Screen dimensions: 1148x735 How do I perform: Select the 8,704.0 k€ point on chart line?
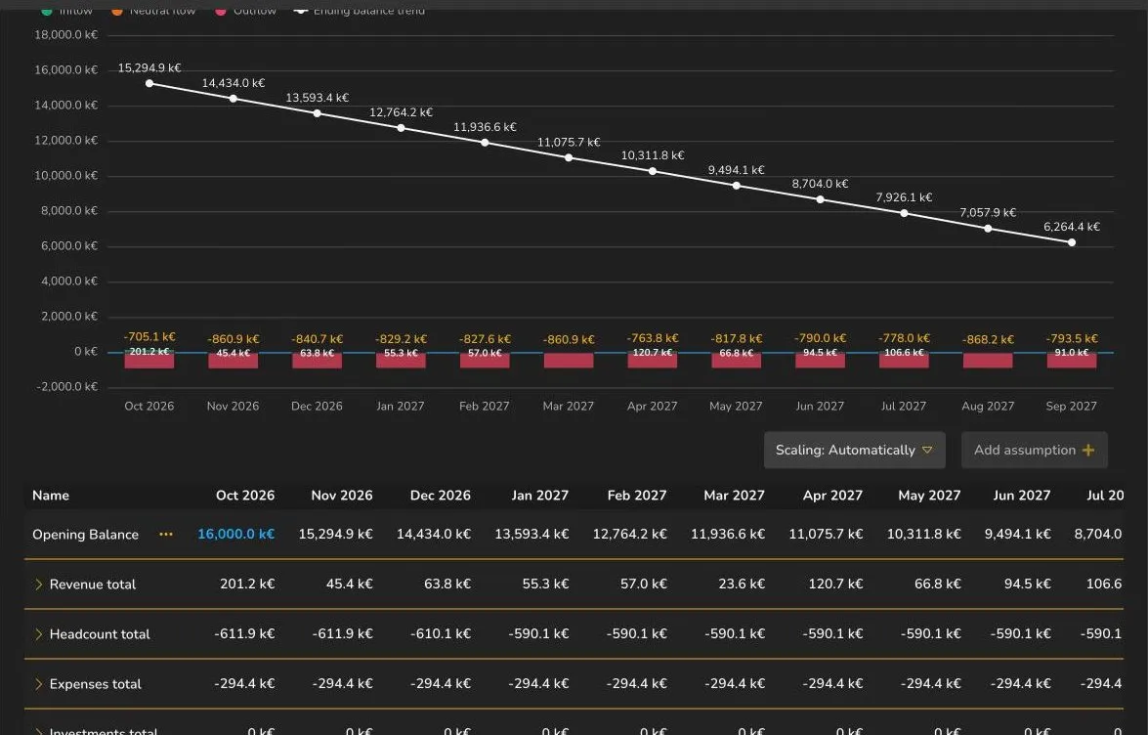click(821, 199)
